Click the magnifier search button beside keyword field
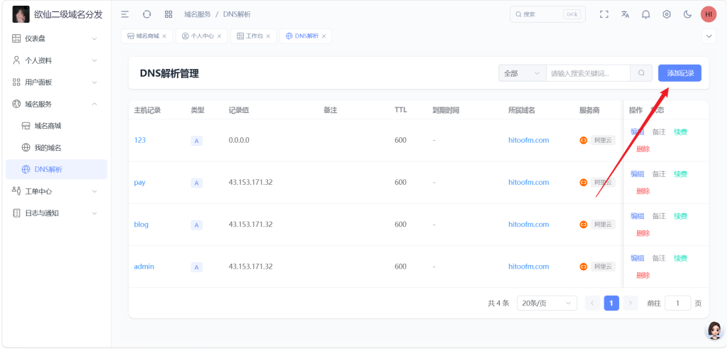Image resolution: width=728 pixels, height=349 pixels. 641,73
